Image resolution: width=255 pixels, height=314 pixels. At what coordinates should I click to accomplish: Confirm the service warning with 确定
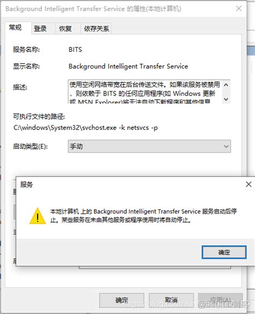tap(224, 252)
